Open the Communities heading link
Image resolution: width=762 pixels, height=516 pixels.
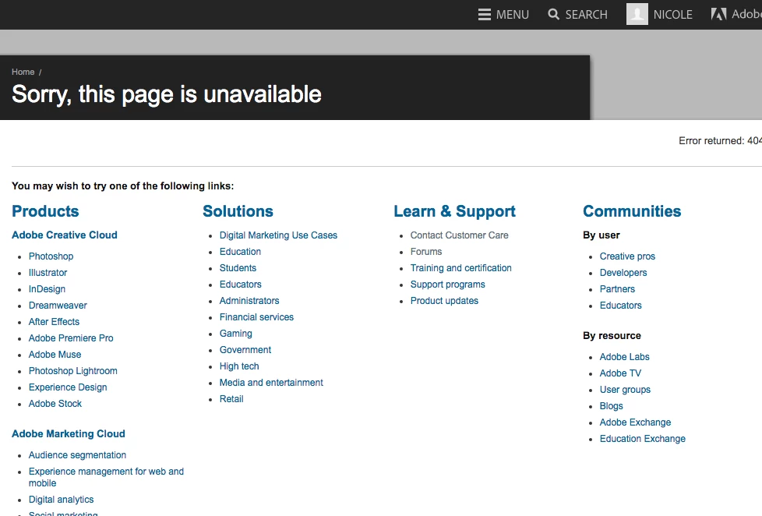(x=632, y=211)
